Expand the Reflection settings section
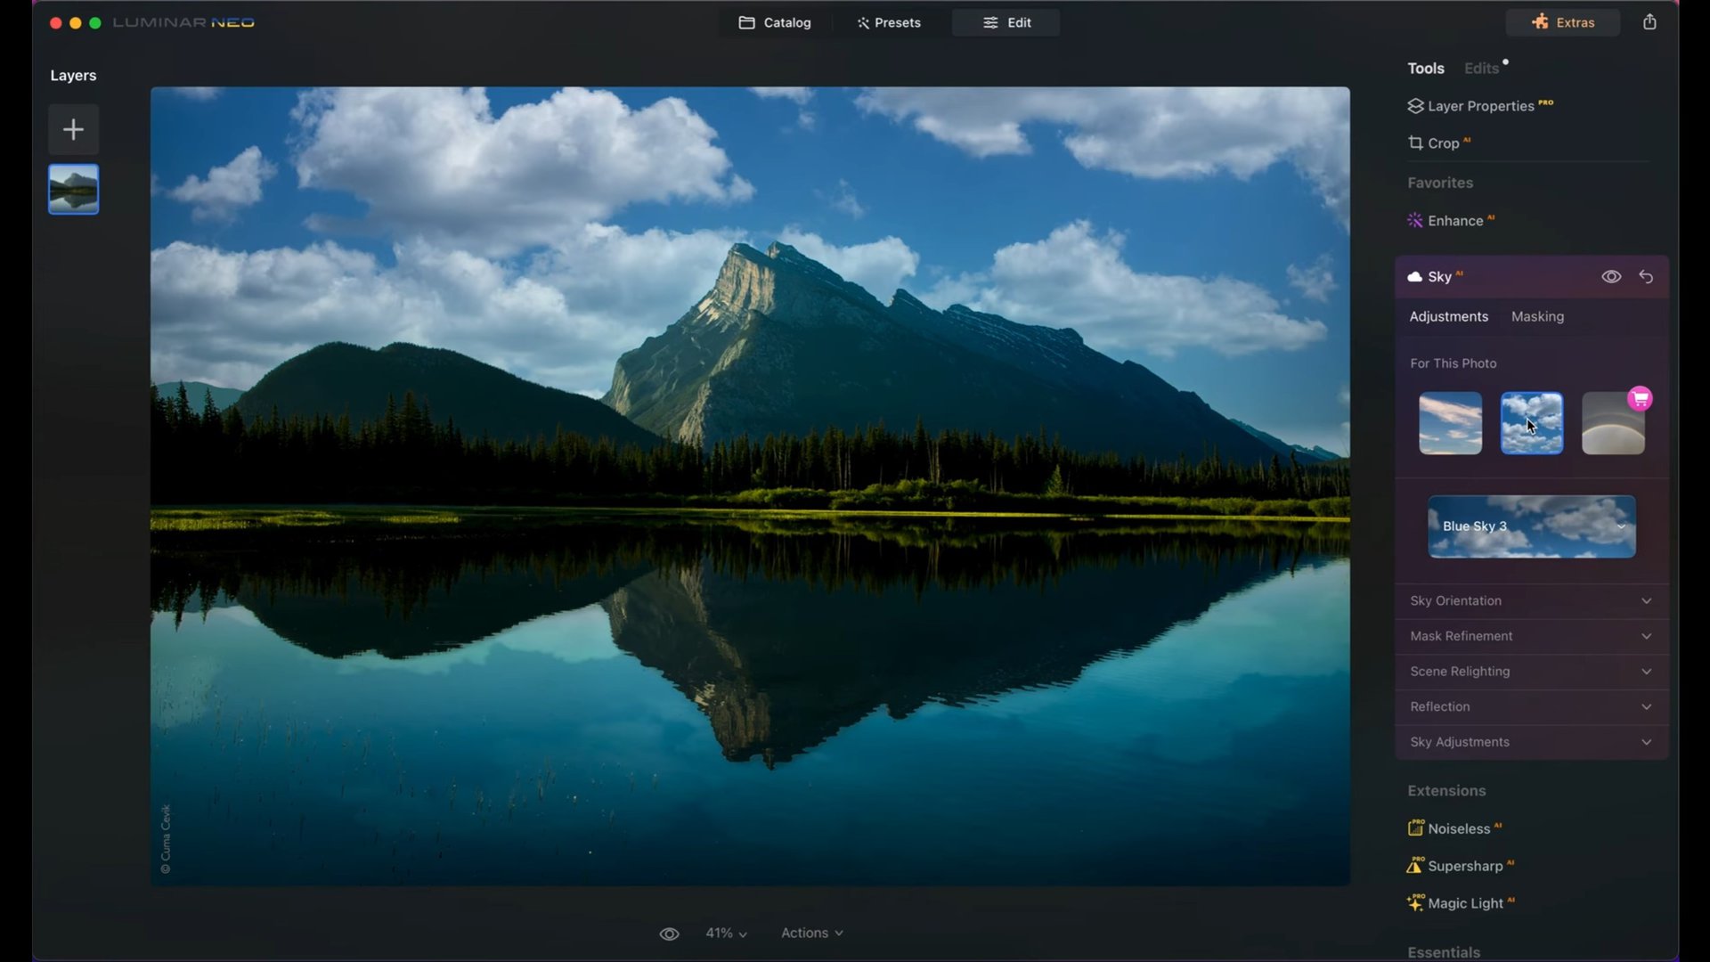Viewport: 1710px width, 962px height. pyautogui.click(x=1530, y=706)
